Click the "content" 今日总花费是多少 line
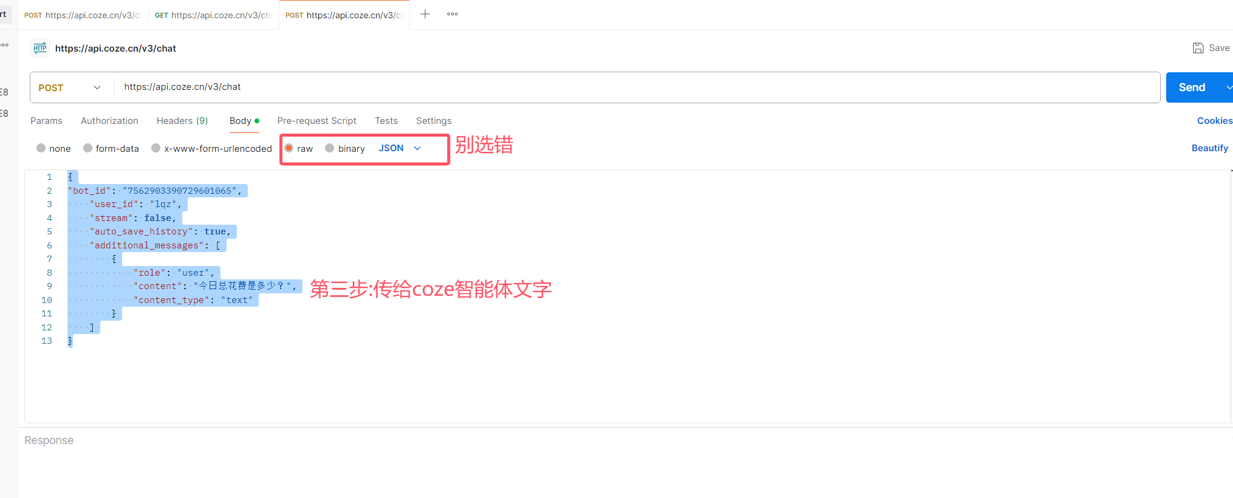Image resolution: width=1233 pixels, height=498 pixels. pyautogui.click(x=215, y=286)
